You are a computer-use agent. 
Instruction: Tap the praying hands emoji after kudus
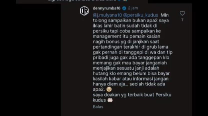110,100
